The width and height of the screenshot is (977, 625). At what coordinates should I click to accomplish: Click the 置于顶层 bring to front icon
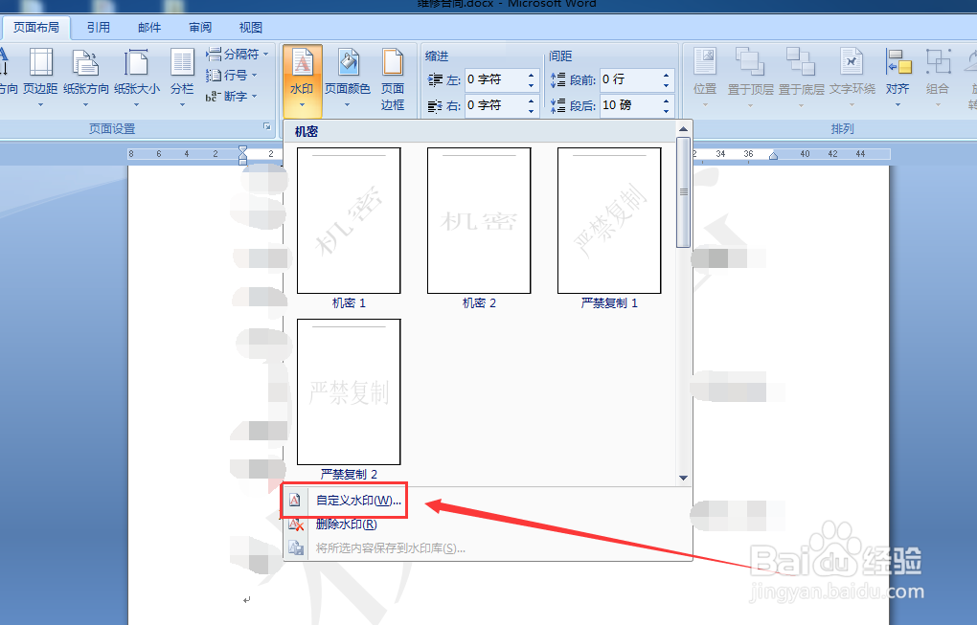[750, 61]
